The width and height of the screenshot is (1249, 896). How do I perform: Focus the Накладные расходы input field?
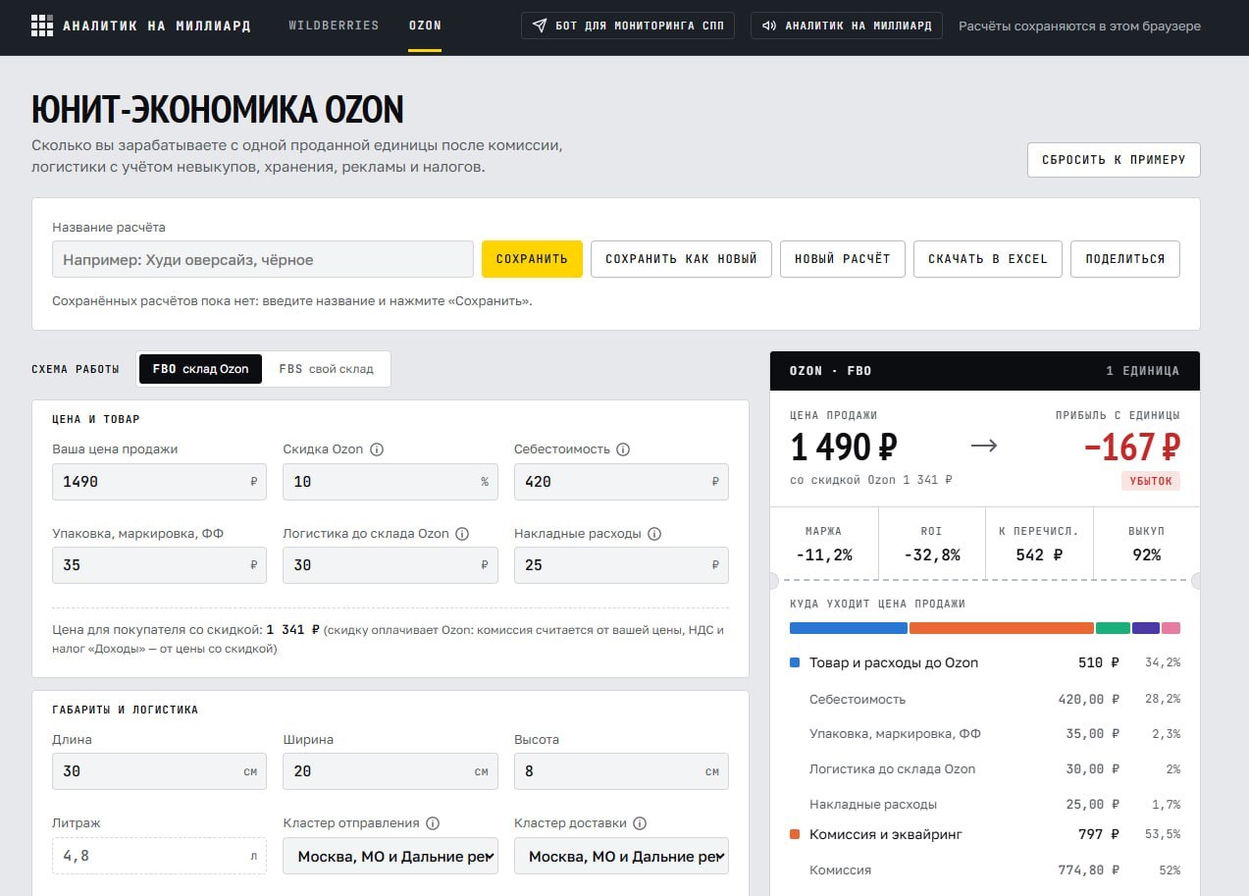(x=621, y=565)
